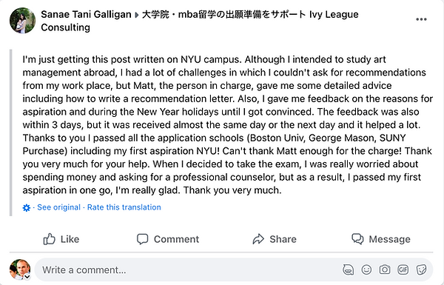Image resolution: width=444 pixels, height=285 pixels.
Task: Open the Ivy League Consulting group link
Action: (200, 21)
